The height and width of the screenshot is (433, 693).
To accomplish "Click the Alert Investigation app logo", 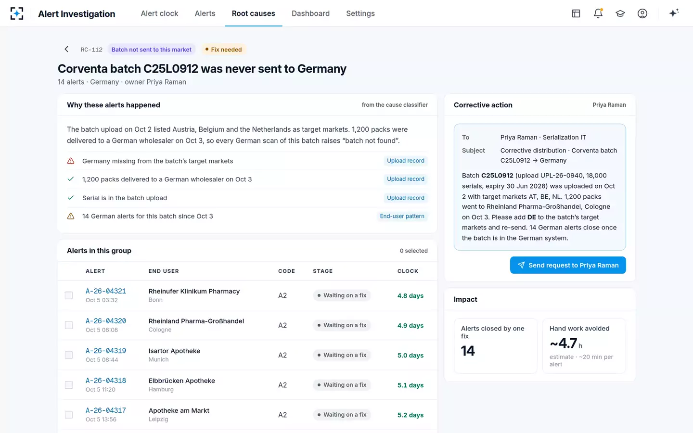I will pyautogui.click(x=17, y=13).
